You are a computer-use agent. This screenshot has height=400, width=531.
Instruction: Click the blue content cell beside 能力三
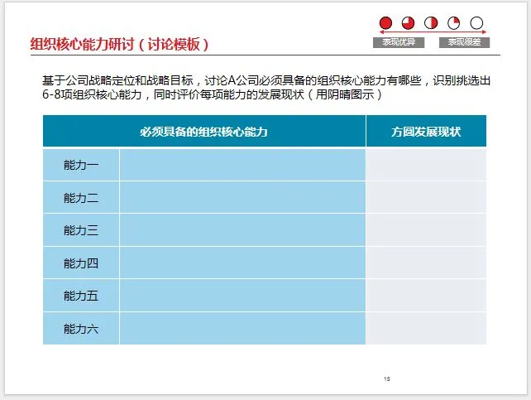pos(242,230)
